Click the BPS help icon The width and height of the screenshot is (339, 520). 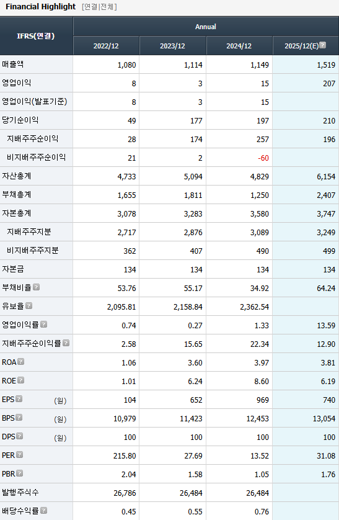pos(19,417)
